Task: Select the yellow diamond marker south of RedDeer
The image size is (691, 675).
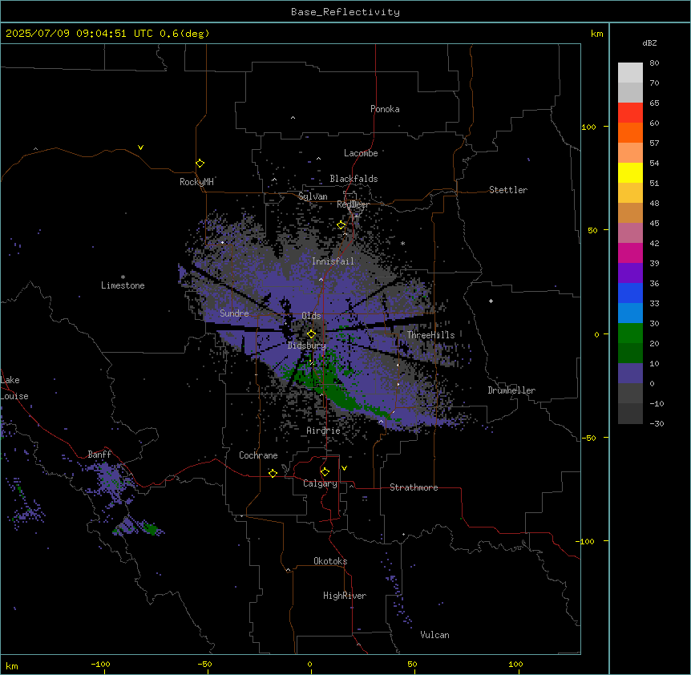Action: (341, 225)
